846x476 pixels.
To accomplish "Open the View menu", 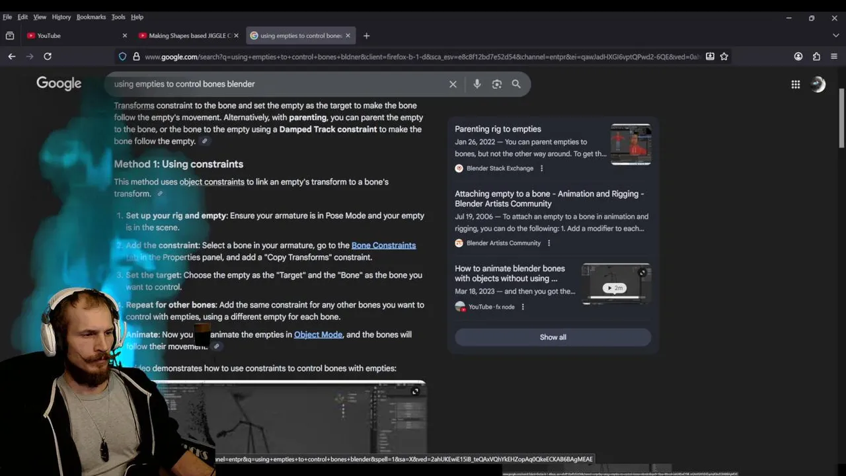I will point(40,17).
